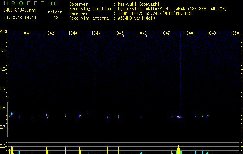243x154 pixels.
Task: Click the 1.0 kHz frequency axis label
Action: pos(3,69)
